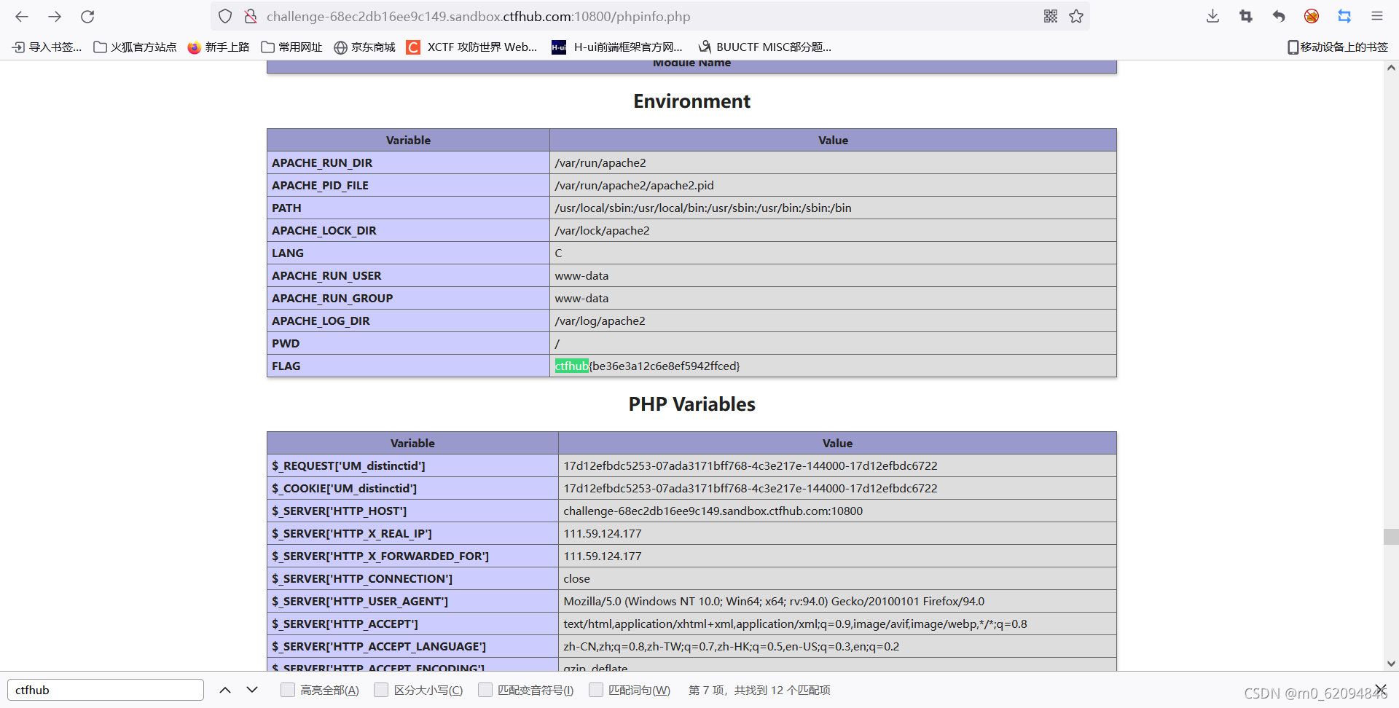Jump to next match with down chevron
Viewport: 1399px width, 708px height.
[x=251, y=690]
